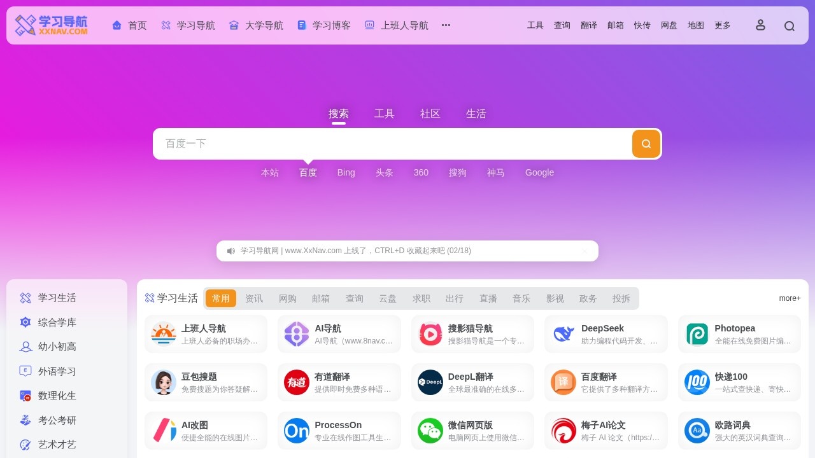Click the more+ link
This screenshot has width=815, height=458.
[790, 298]
